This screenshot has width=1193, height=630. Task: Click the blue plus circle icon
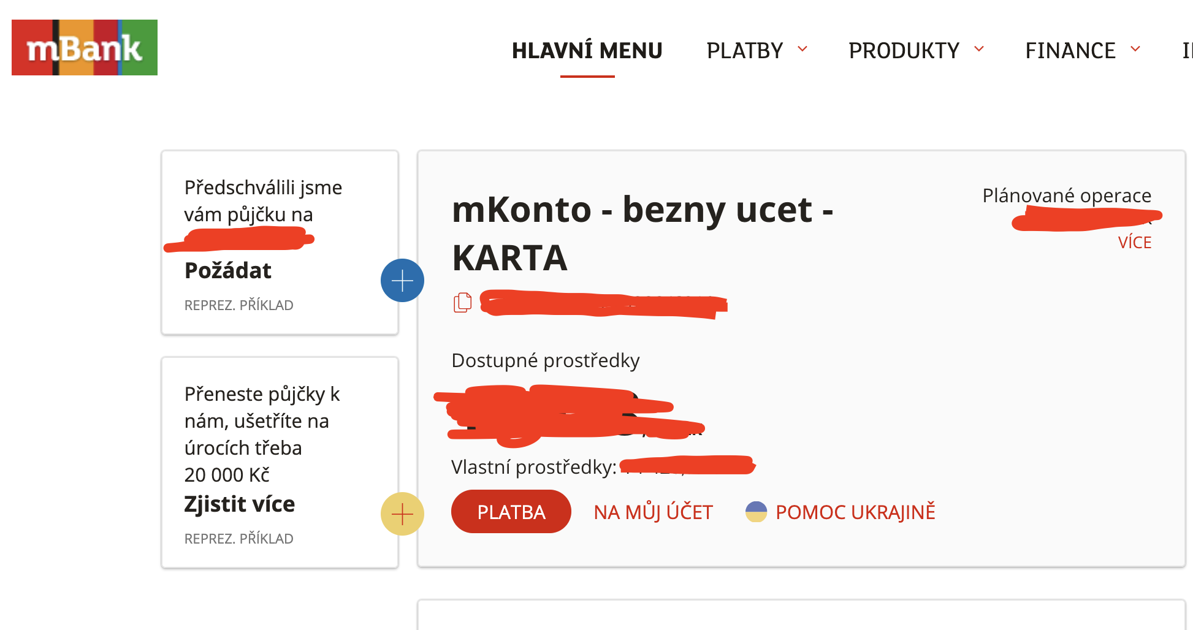pos(402,281)
